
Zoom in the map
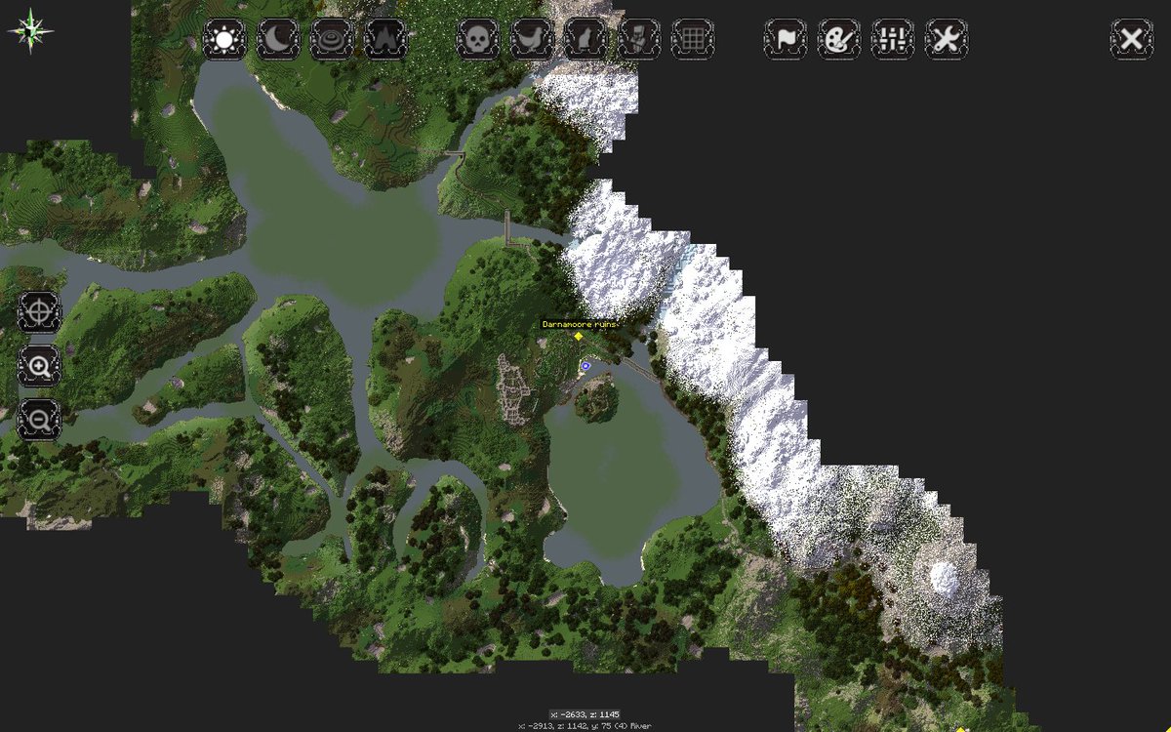click(x=39, y=367)
